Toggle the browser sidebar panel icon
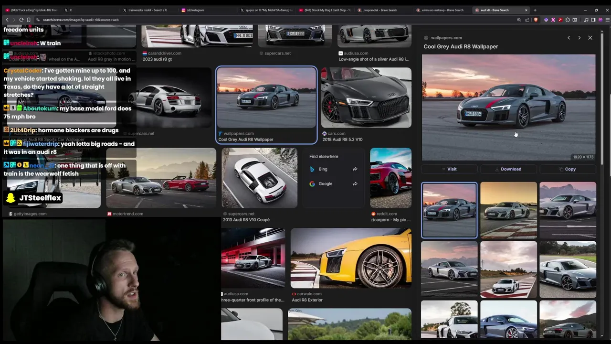Screen dimensions: 611x344 [593, 20]
